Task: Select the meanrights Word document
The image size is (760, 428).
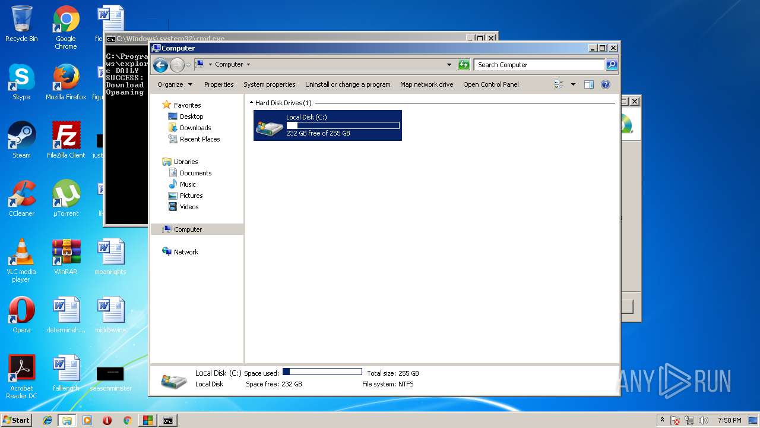Action: 110,257
